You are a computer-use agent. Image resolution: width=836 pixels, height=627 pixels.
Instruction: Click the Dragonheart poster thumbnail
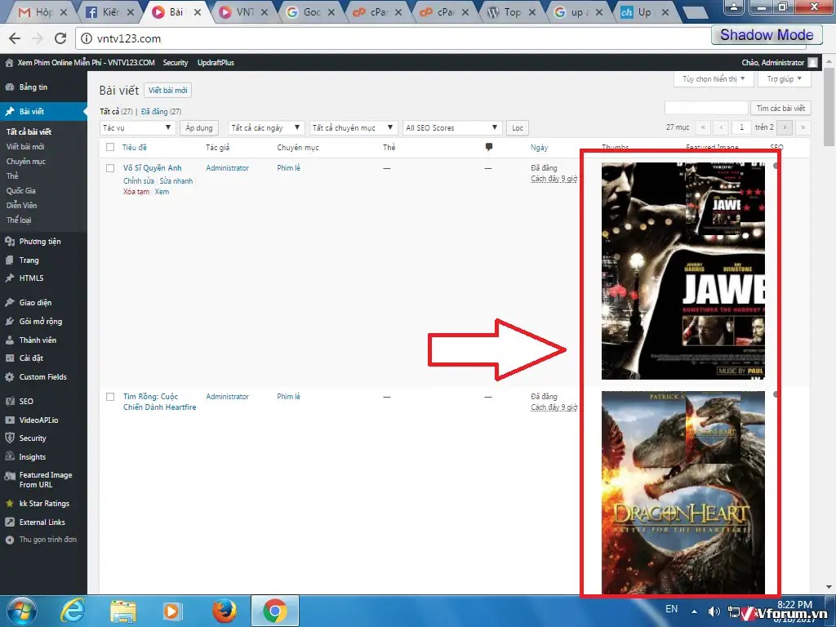point(683,492)
